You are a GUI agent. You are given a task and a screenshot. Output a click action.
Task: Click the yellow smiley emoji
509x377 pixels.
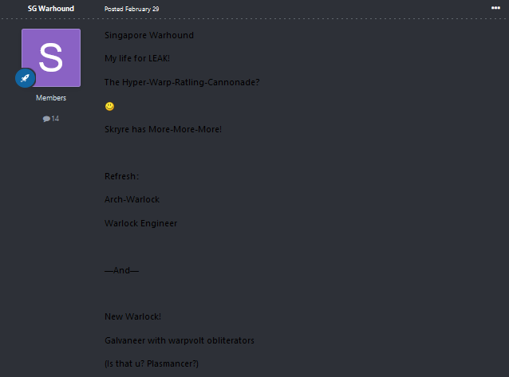click(x=109, y=106)
